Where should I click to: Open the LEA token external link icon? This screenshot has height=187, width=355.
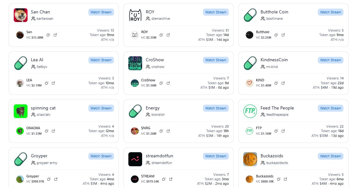click(53, 83)
